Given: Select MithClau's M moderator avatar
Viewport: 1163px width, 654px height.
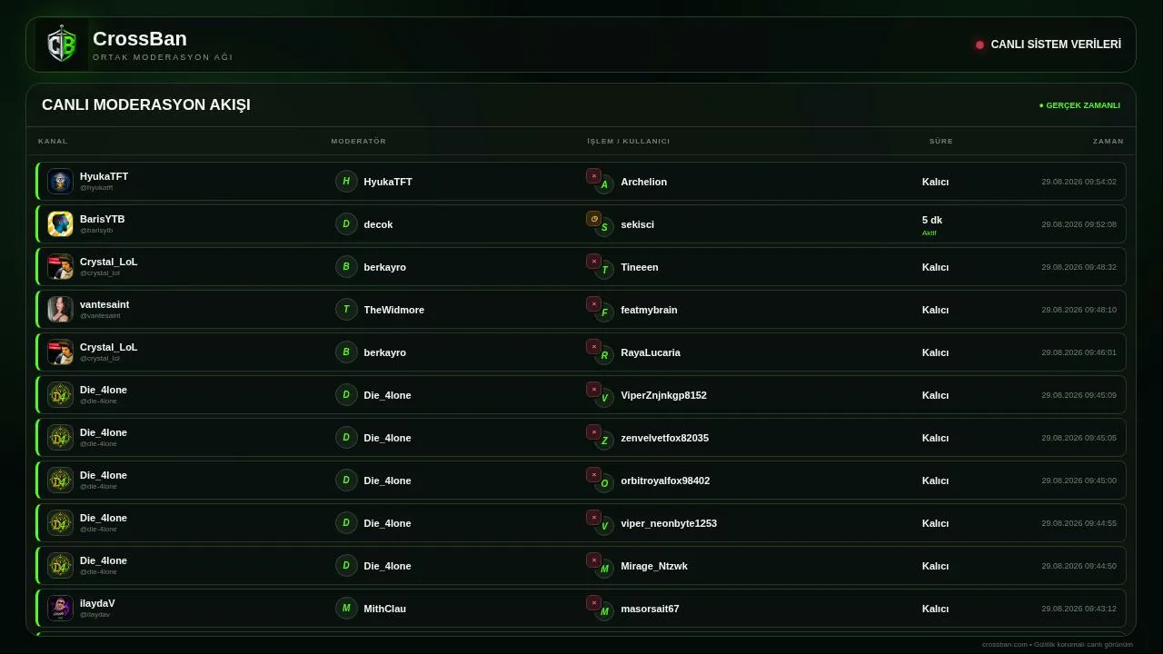Looking at the screenshot, I should tap(346, 608).
